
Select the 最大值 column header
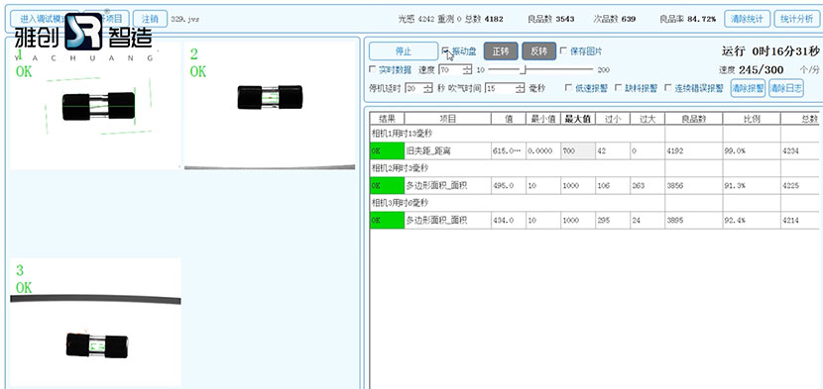tap(577, 119)
